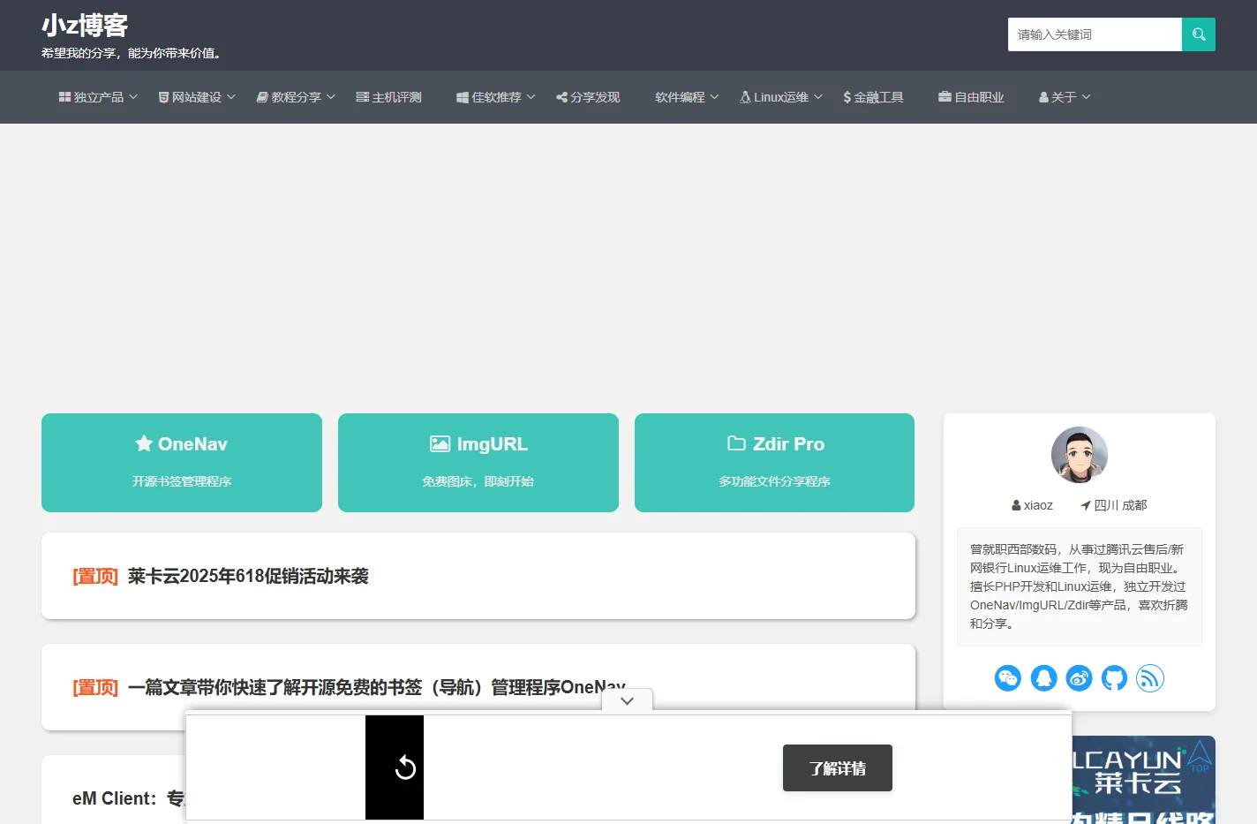Click the star icon on OneNav card
The width and height of the screenshot is (1257, 824).
coord(144,443)
